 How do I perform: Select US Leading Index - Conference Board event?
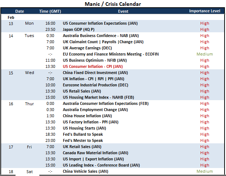[101, 165]
